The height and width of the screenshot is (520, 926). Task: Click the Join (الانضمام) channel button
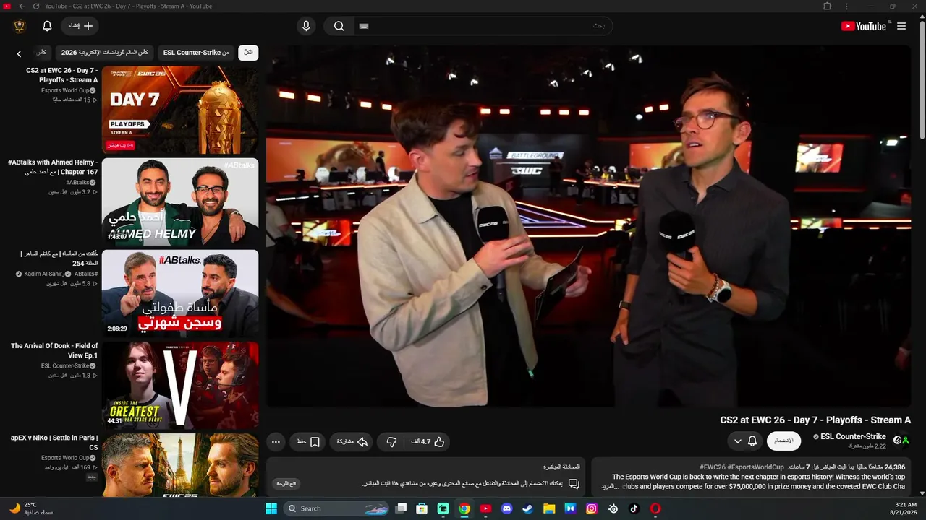click(783, 441)
